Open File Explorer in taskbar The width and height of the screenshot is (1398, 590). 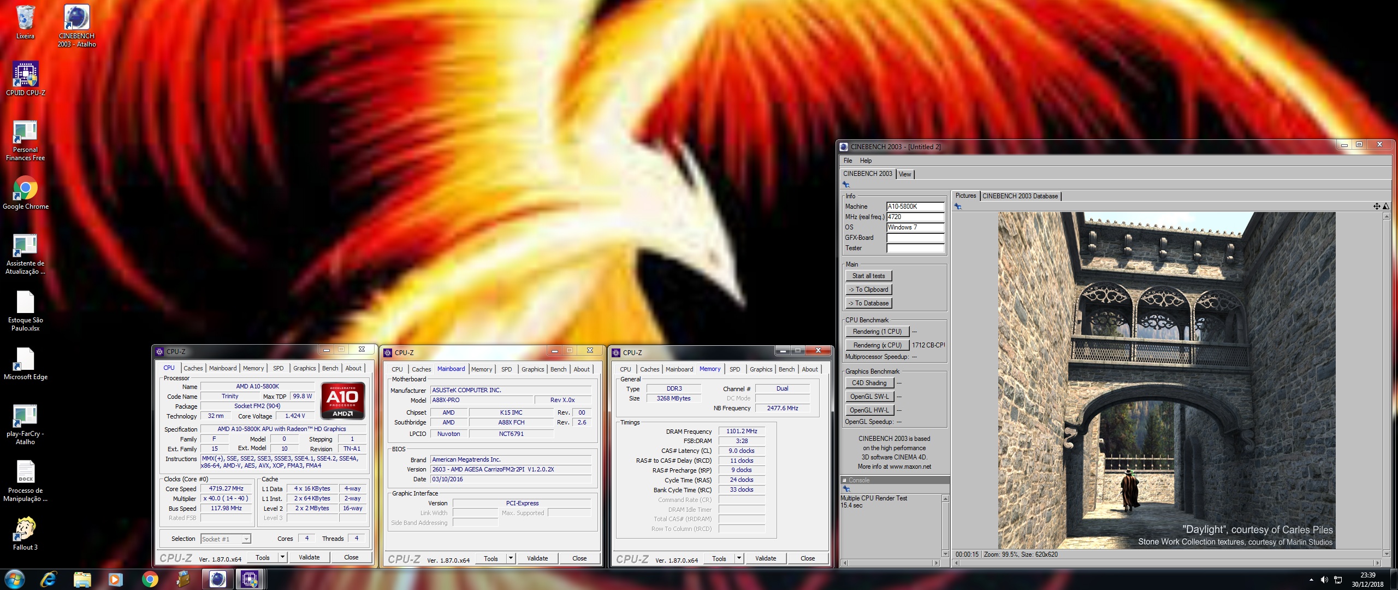point(82,579)
